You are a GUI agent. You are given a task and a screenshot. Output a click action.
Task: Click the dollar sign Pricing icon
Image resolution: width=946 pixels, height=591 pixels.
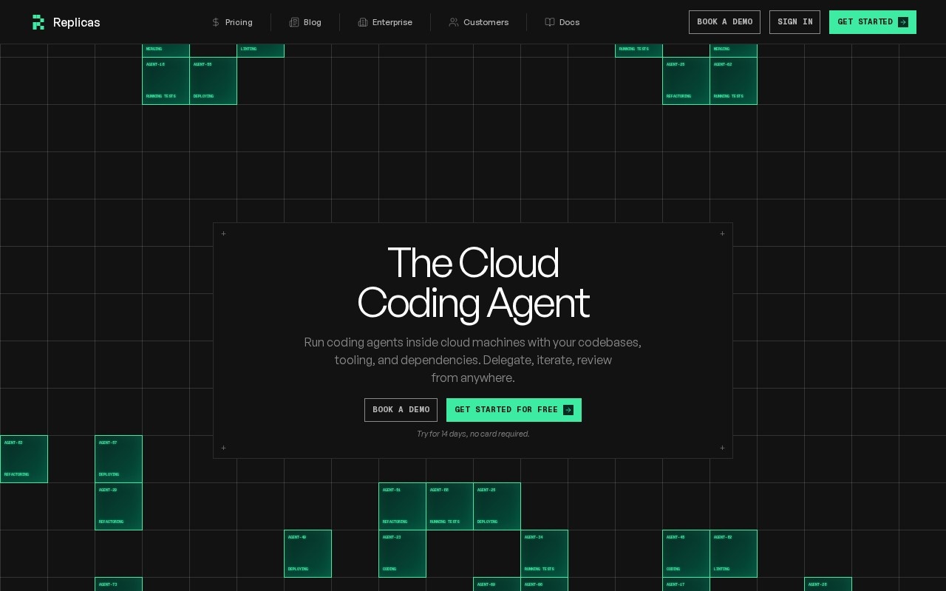click(x=216, y=22)
